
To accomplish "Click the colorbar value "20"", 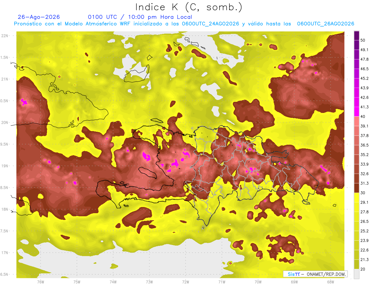I will (x=364, y=269).
